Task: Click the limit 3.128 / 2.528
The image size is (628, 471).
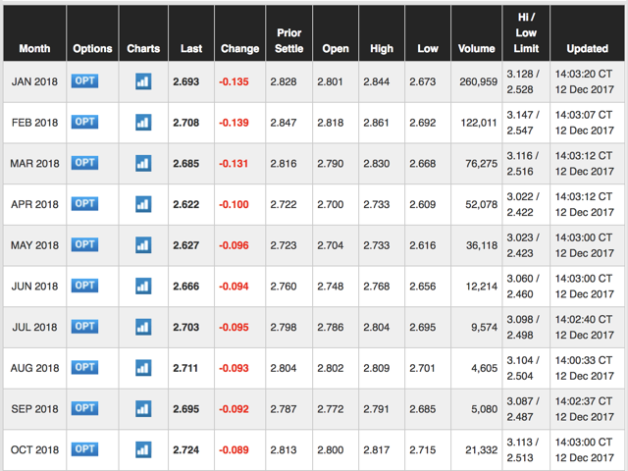Action: (x=523, y=81)
